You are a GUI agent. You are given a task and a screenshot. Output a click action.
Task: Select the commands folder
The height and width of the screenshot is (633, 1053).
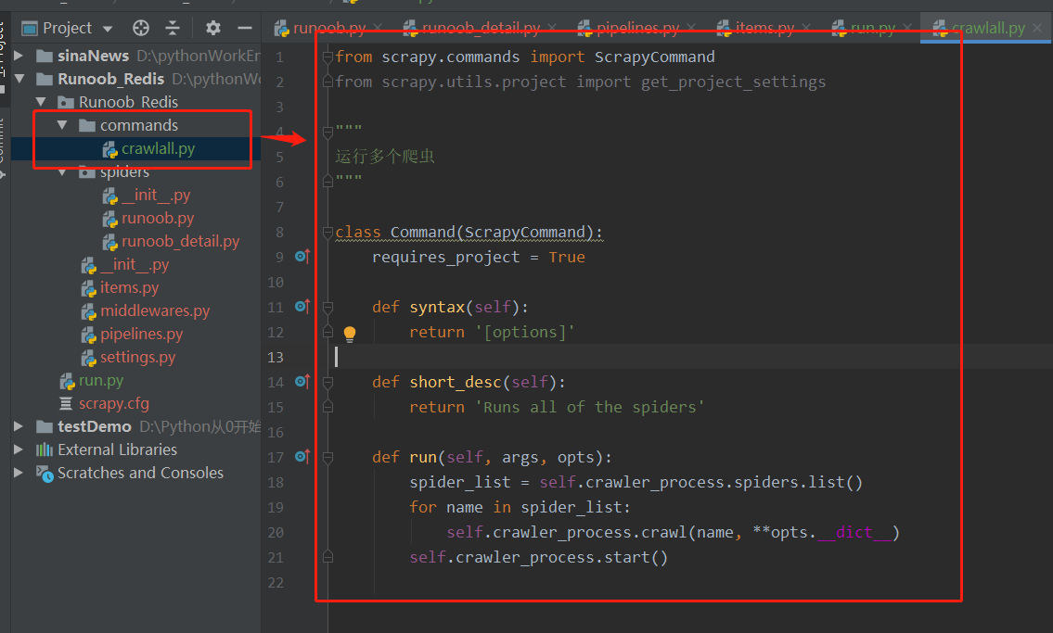[129, 125]
